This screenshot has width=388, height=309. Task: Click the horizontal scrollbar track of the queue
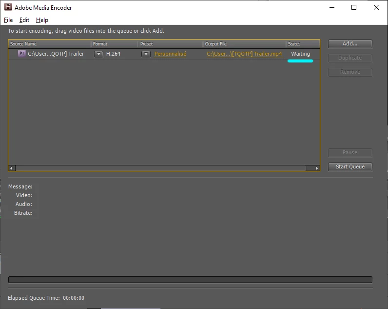pos(160,168)
